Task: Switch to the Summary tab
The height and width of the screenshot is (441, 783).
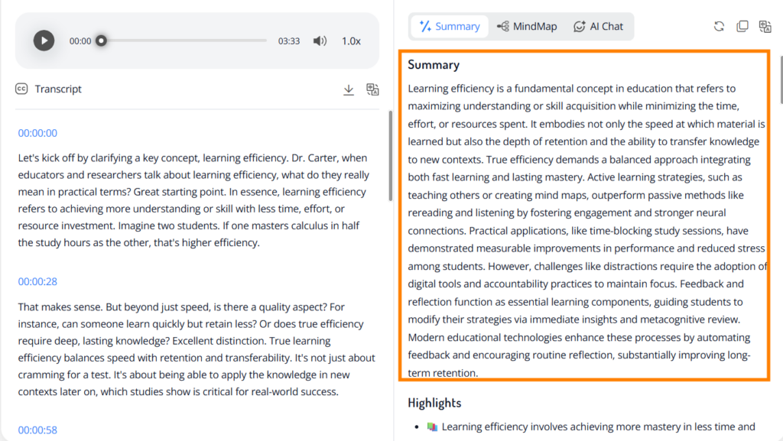Action: [450, 27]
